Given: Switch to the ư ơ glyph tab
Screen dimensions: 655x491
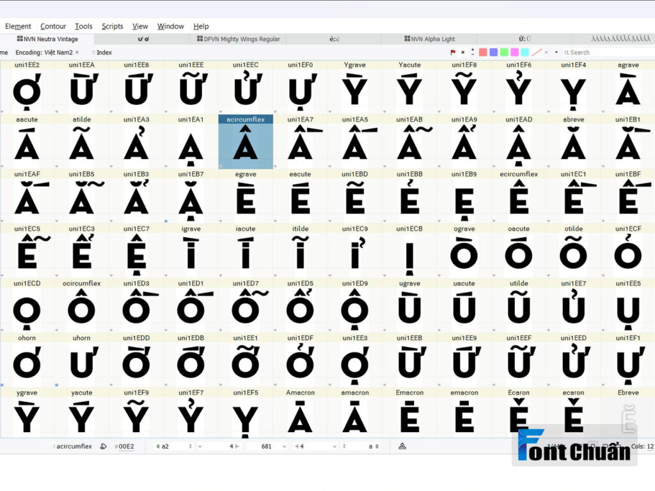Looking at the screenshot, I should tap(143, 39).
